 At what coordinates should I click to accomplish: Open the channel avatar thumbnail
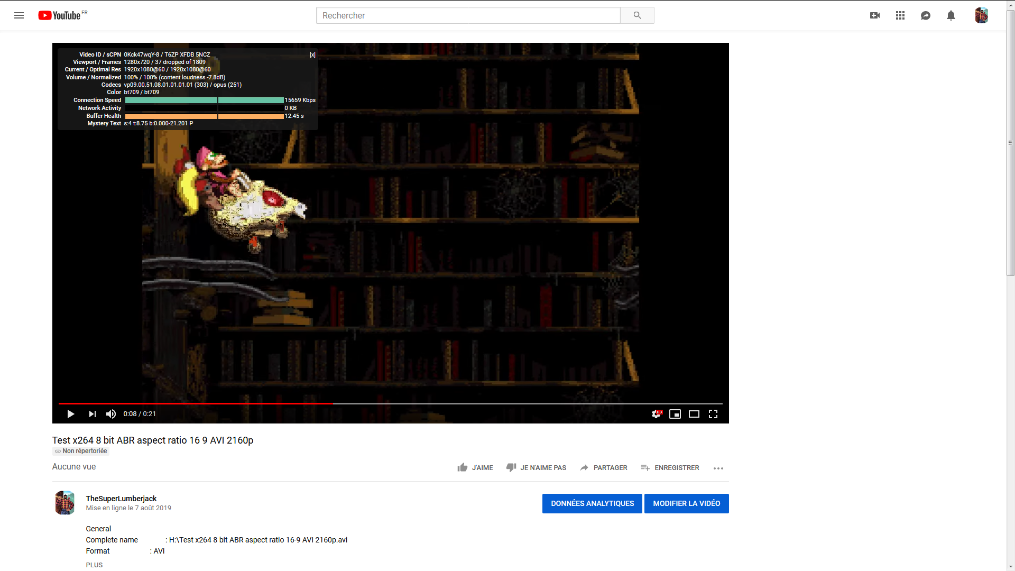pyautogui.click(x=65, y=503)
